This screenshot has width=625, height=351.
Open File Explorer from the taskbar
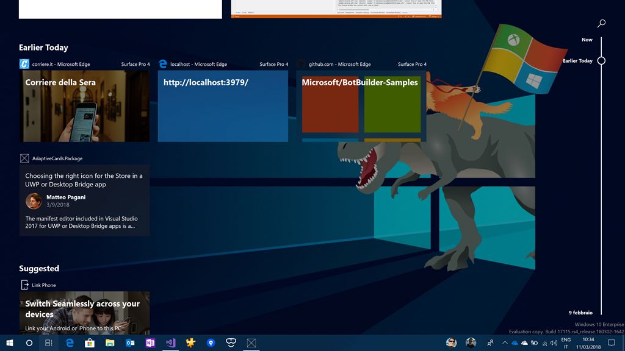click(110, 342)
